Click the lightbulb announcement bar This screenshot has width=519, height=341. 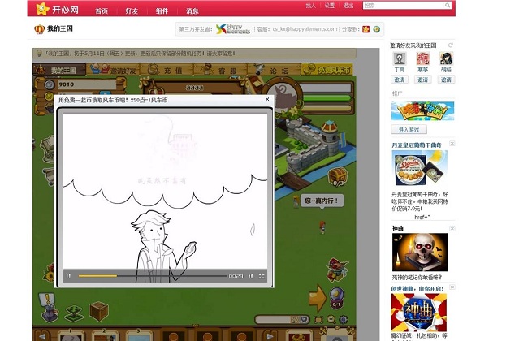[x=194, y=54]
